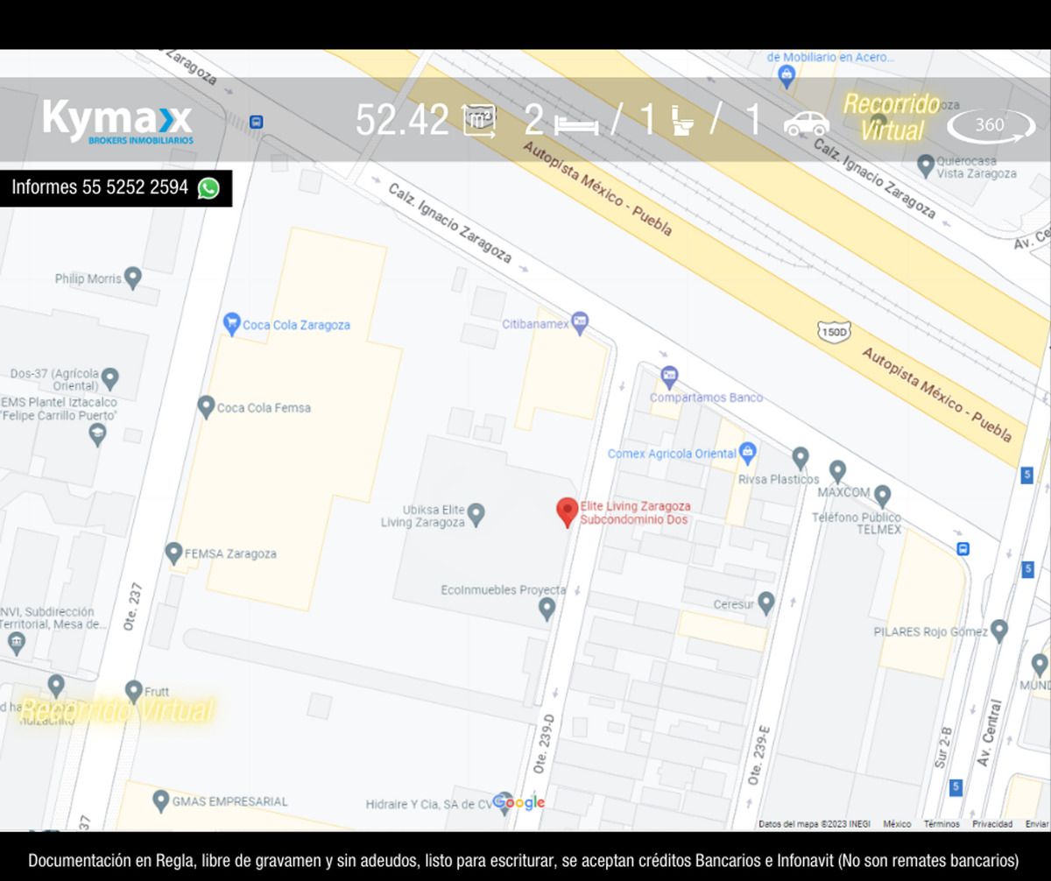Click the WhatsApp icon beside the phone number
Viewport: 1051px width, 881px height.
208,187
